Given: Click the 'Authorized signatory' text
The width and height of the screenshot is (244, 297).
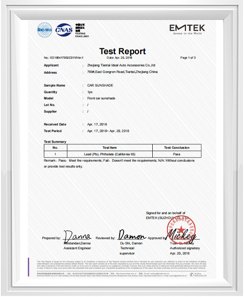Looking at the screenshot, I should tap(185, 248).
